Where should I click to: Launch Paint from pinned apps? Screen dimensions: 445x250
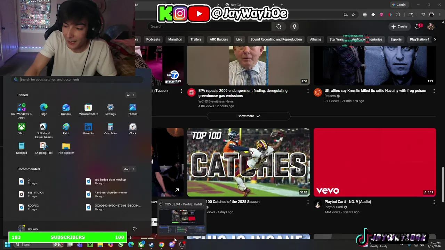(x=66, y=129)
